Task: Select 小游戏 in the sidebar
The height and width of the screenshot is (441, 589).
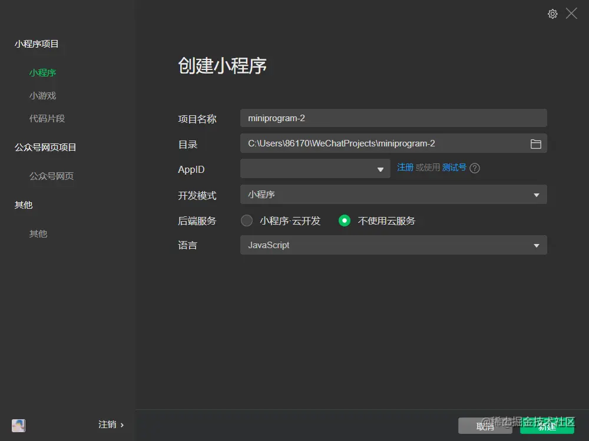Action: coord(42,96)
